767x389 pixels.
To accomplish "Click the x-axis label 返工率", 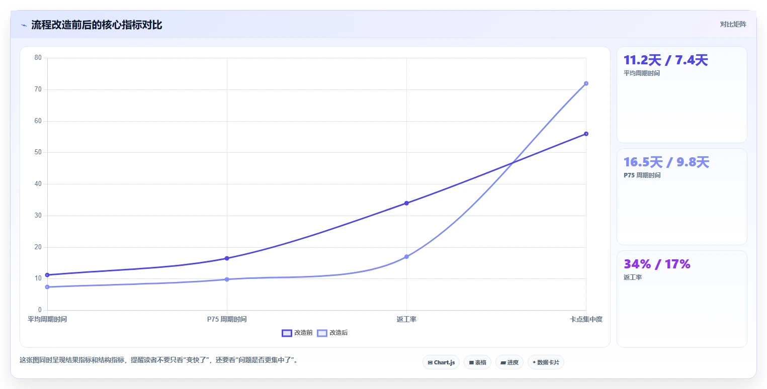I will [406, 319].
